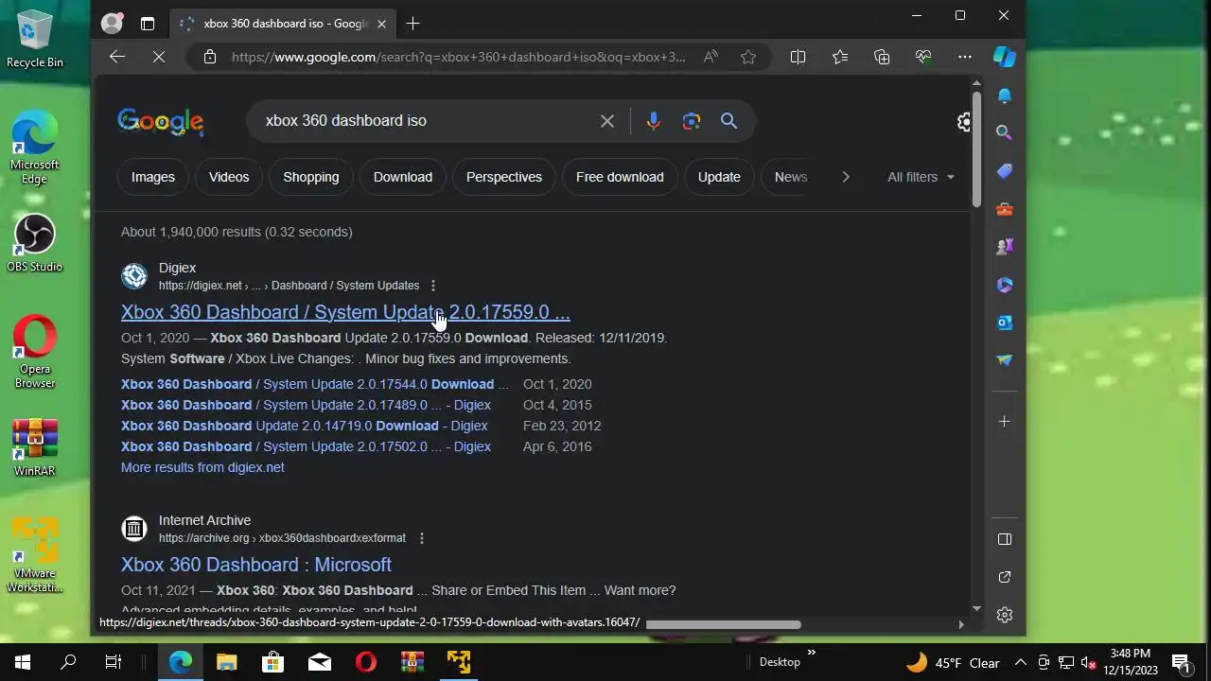Select OBS Studio desktop shortcut

click(x=35, y=244)
